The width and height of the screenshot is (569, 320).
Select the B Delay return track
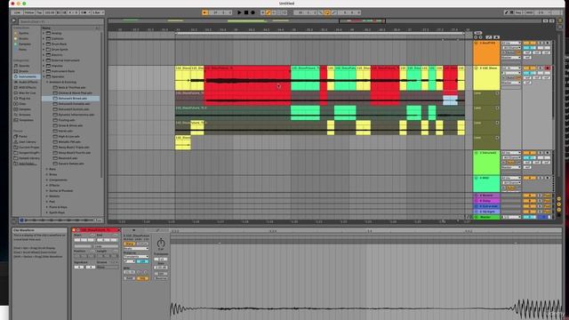[486, 201]
